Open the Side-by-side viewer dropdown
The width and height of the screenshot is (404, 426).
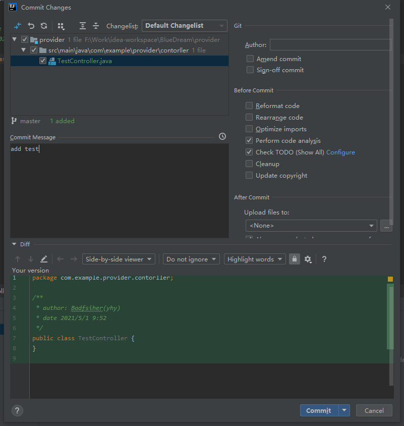119,259
